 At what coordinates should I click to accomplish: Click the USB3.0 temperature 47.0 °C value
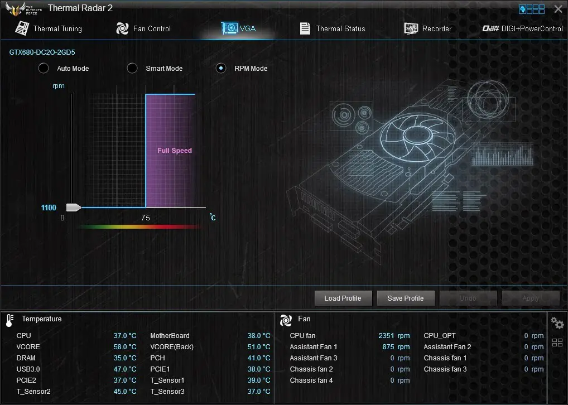(x=125, y=369)
